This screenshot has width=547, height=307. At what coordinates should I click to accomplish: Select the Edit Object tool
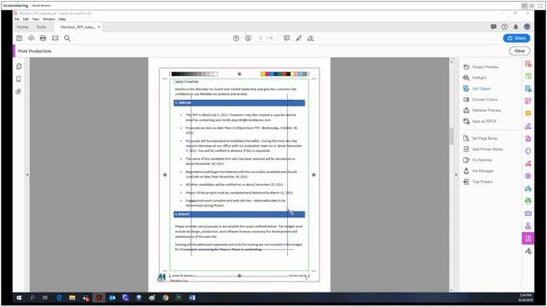coord(477,89)
